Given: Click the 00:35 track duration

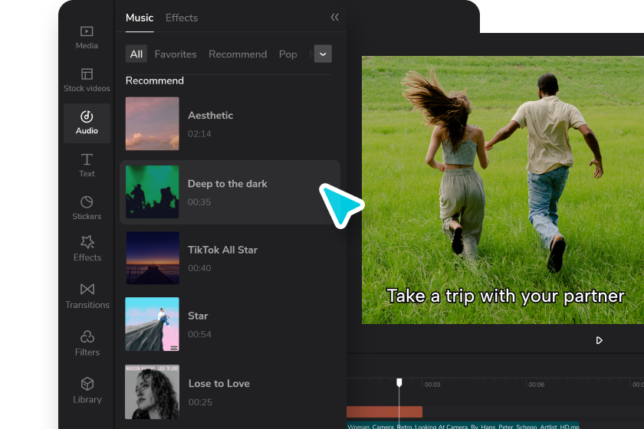Looking at the screenshot, I should point(199,202).
